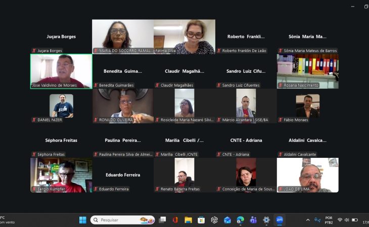Open the volume control in the system tray

(x=347, y=220)
